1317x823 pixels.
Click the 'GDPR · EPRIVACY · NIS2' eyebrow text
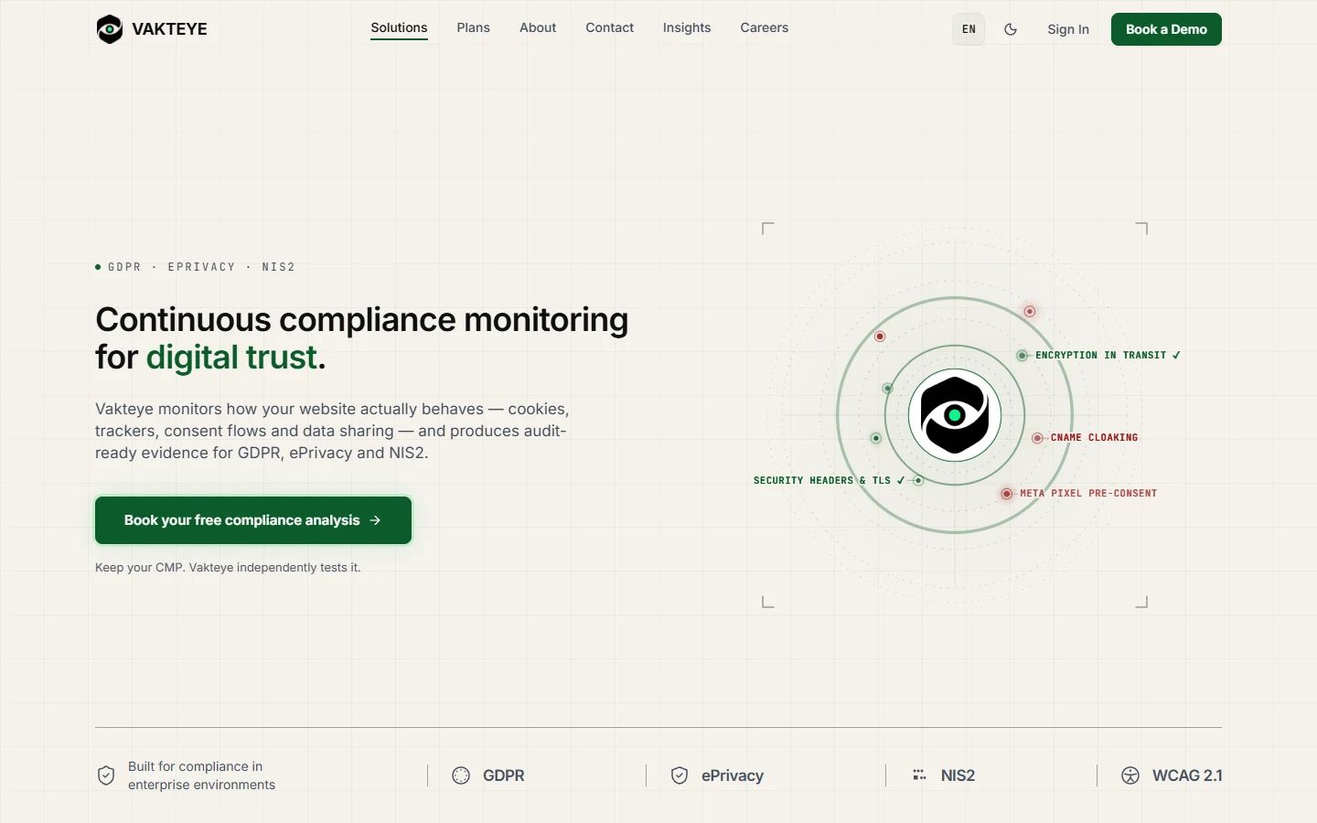coord(201,267)
